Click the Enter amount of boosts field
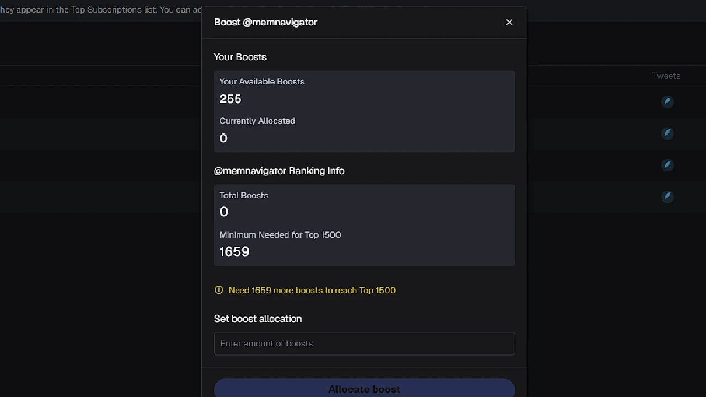The width and height of the screenshot is (706, 397). point(364,344)
